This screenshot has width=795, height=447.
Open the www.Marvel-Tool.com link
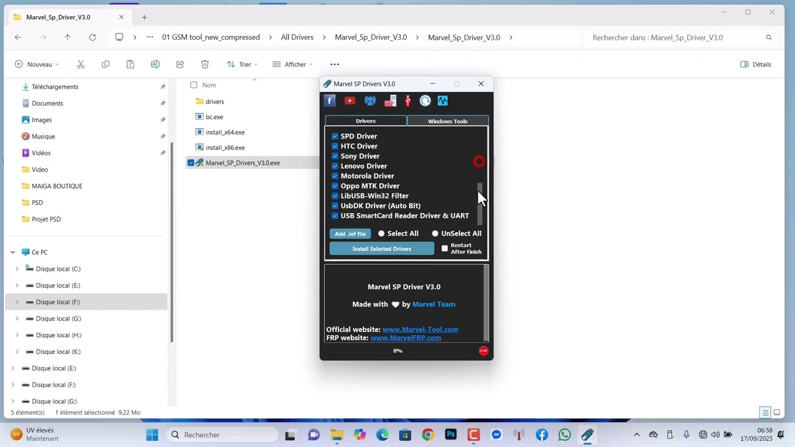[x=420, y=330]
